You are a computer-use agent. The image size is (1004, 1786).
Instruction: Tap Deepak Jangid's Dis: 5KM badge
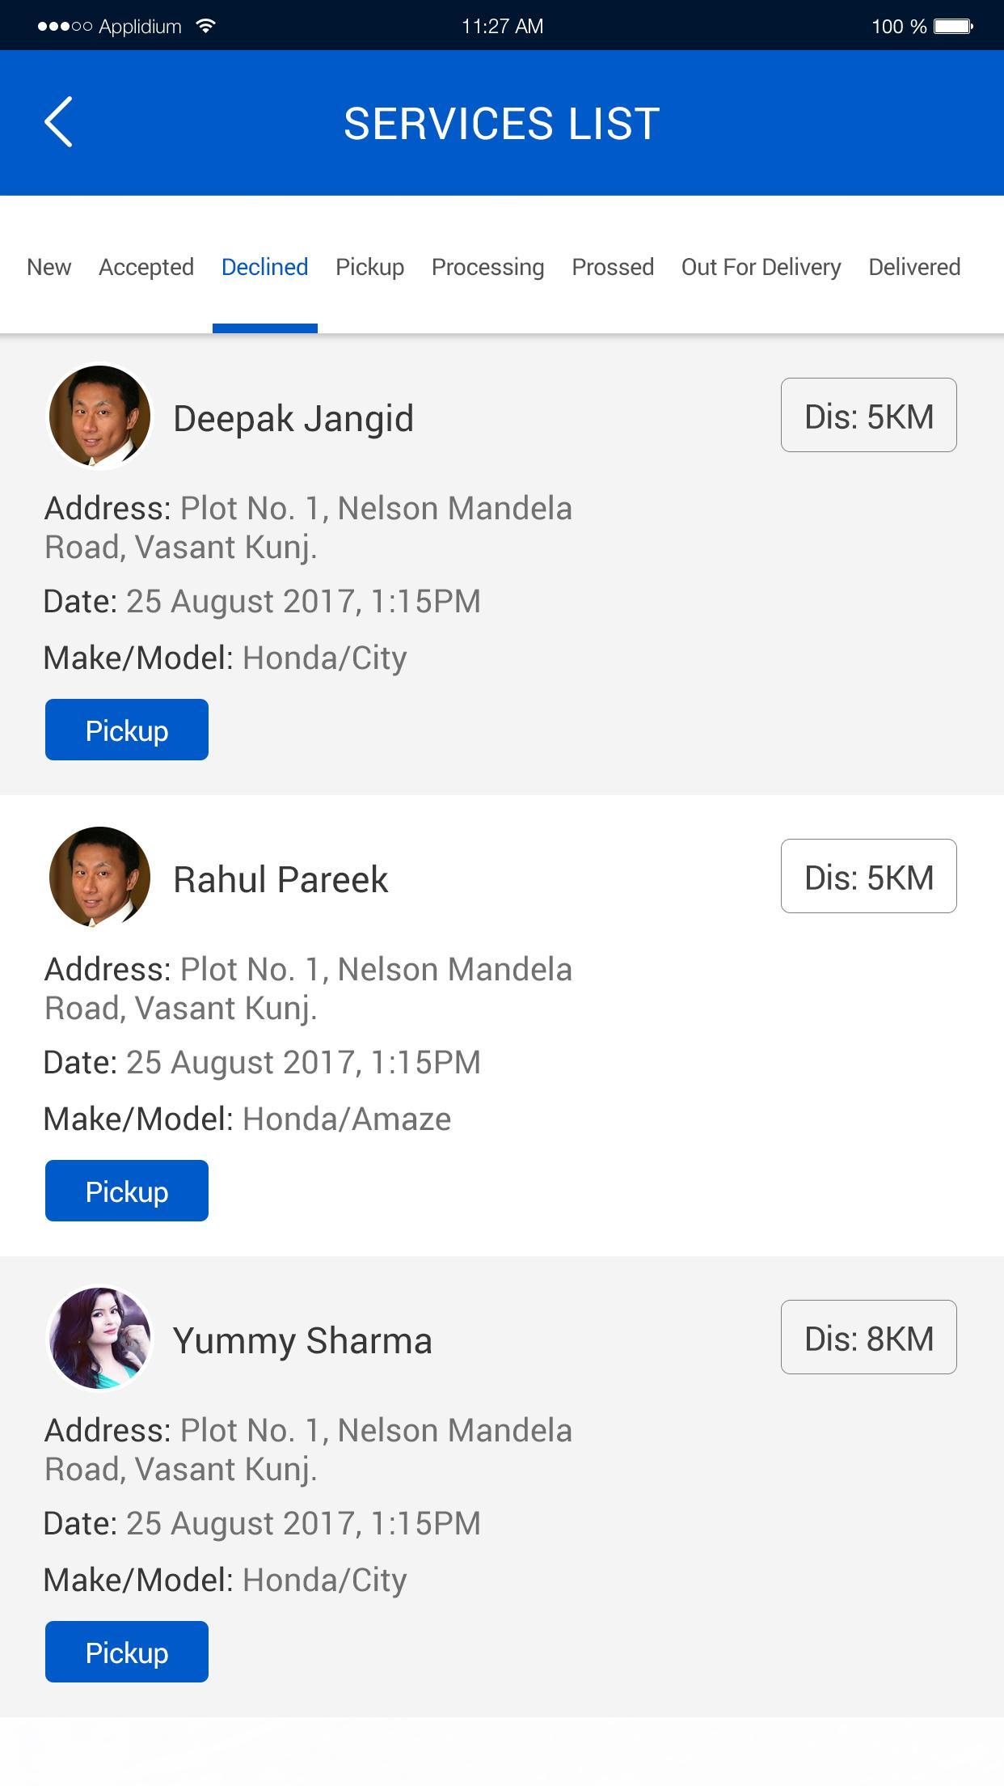(x=868, y=415)
